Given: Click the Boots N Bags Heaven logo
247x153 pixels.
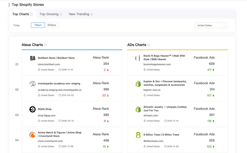Looking at the screenshot, I should [138, 58].
